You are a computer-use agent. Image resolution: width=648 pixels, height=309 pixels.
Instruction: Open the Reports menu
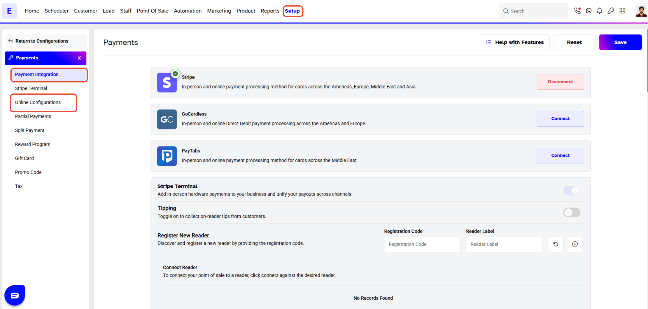(270, 11)
